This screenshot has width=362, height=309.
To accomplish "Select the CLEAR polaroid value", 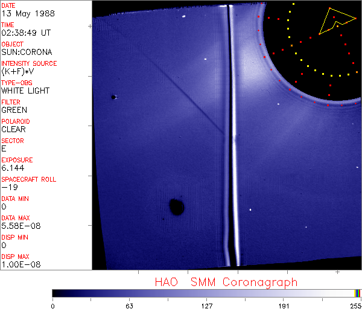I will click(14, 129).
